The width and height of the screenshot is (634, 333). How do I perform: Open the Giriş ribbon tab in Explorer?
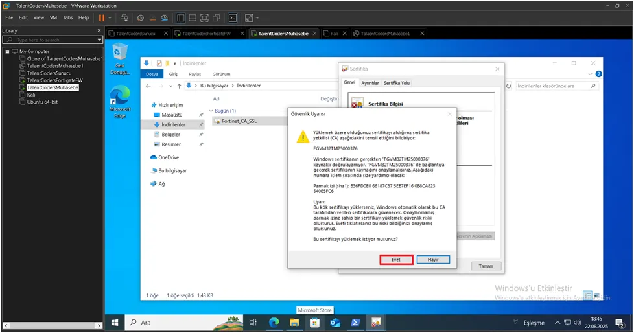174,74
